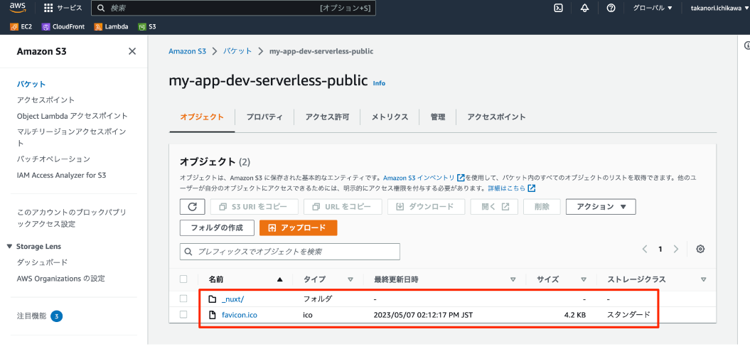Open IAM Access Analyzer for S3
The image size is (750, 359).
pos(61,175)
